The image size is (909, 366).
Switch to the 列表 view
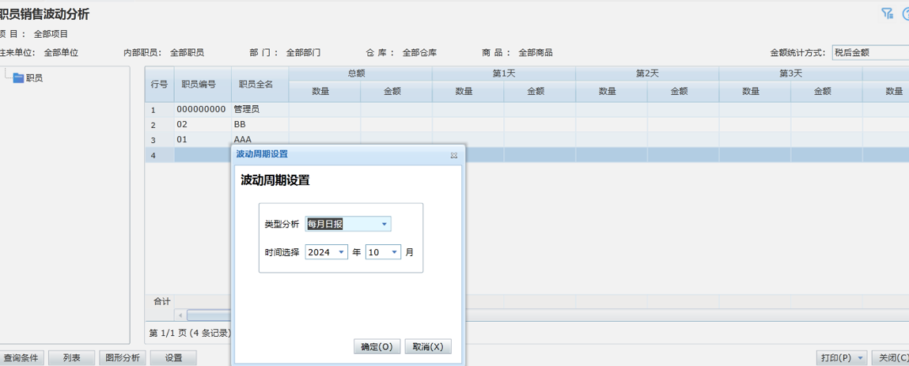(71, 358)
